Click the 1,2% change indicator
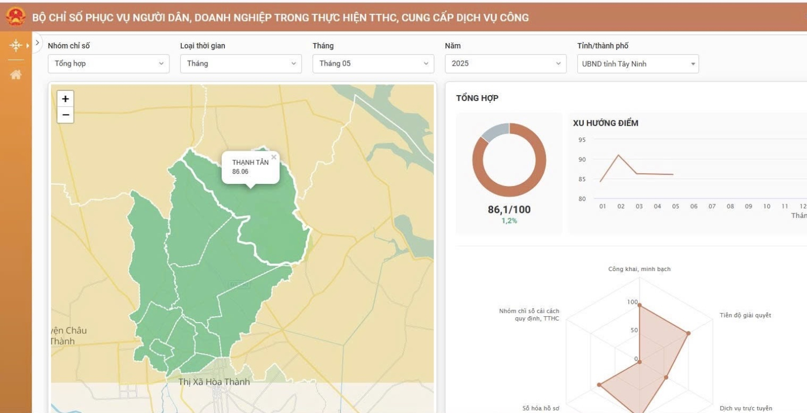 (509, 220)
